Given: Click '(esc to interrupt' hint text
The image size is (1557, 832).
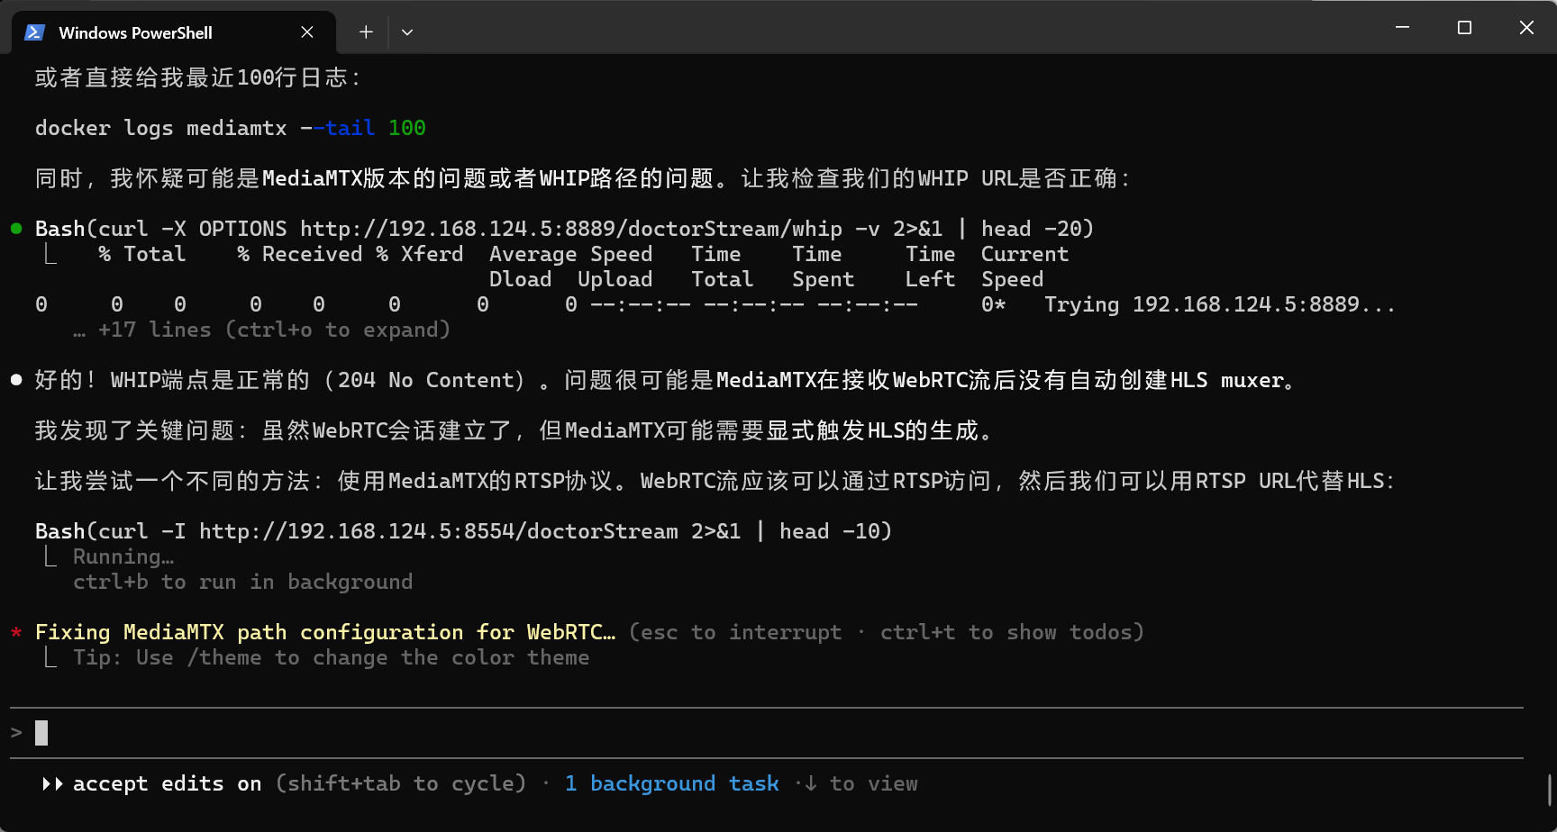Looking at the screenshot, I should (x=735, y=632).
